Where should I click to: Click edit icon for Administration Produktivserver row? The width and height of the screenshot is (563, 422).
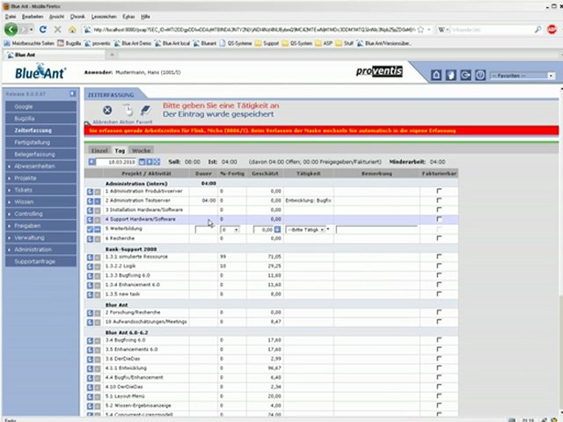click(90, 191)
